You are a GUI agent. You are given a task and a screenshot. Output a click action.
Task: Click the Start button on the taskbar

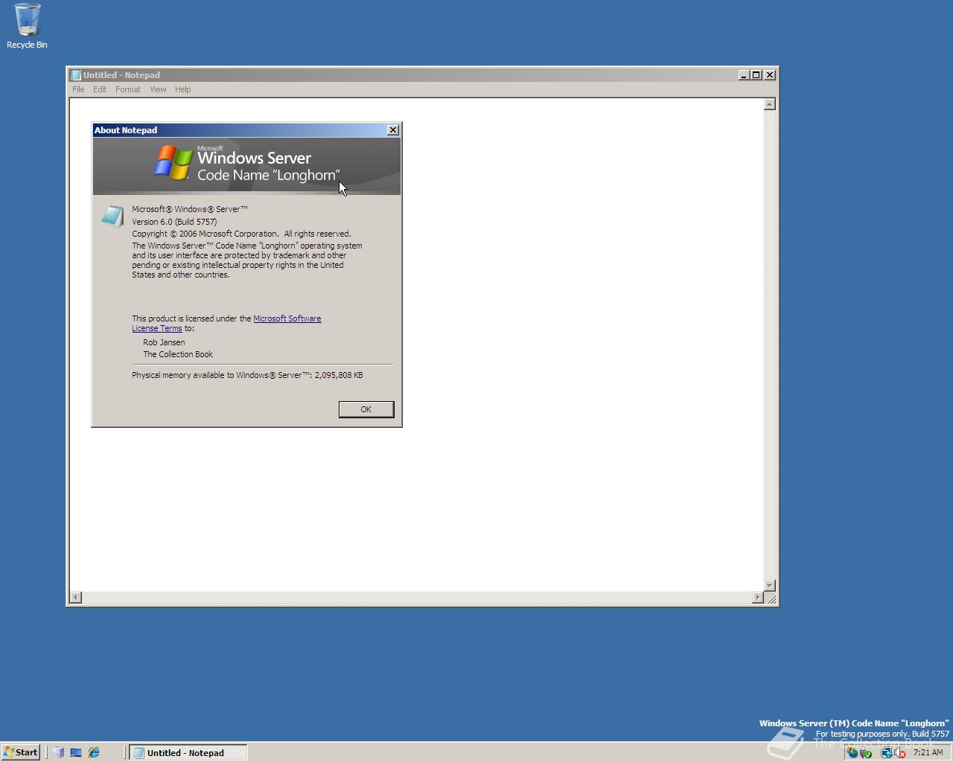(20, 752)
